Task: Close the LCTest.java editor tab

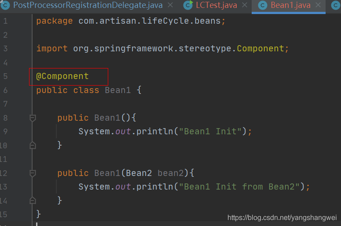Action: click(x=245, y=6)
